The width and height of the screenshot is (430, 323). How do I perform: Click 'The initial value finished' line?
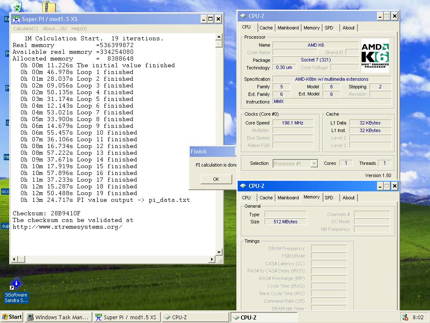coord(97,65)
